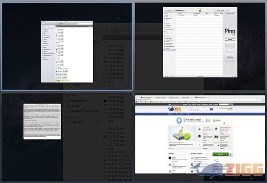This screenshot has height=183, width=267.
Task: Click the Ping logo in iTunes sidebar
Action: tap(230, 31)
